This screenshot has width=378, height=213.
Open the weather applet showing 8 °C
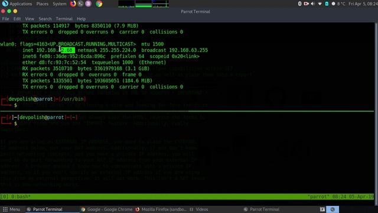[x=338, y=4]
